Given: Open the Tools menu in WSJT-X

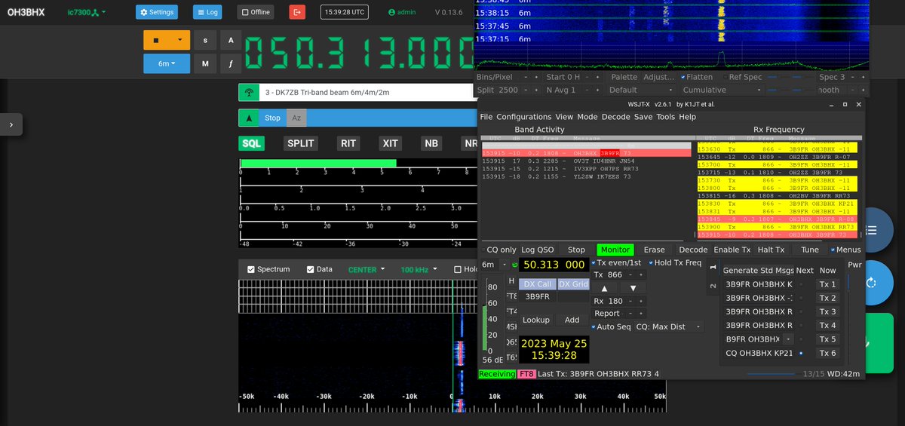Looking at the screenshot, I should pos(665,117).
